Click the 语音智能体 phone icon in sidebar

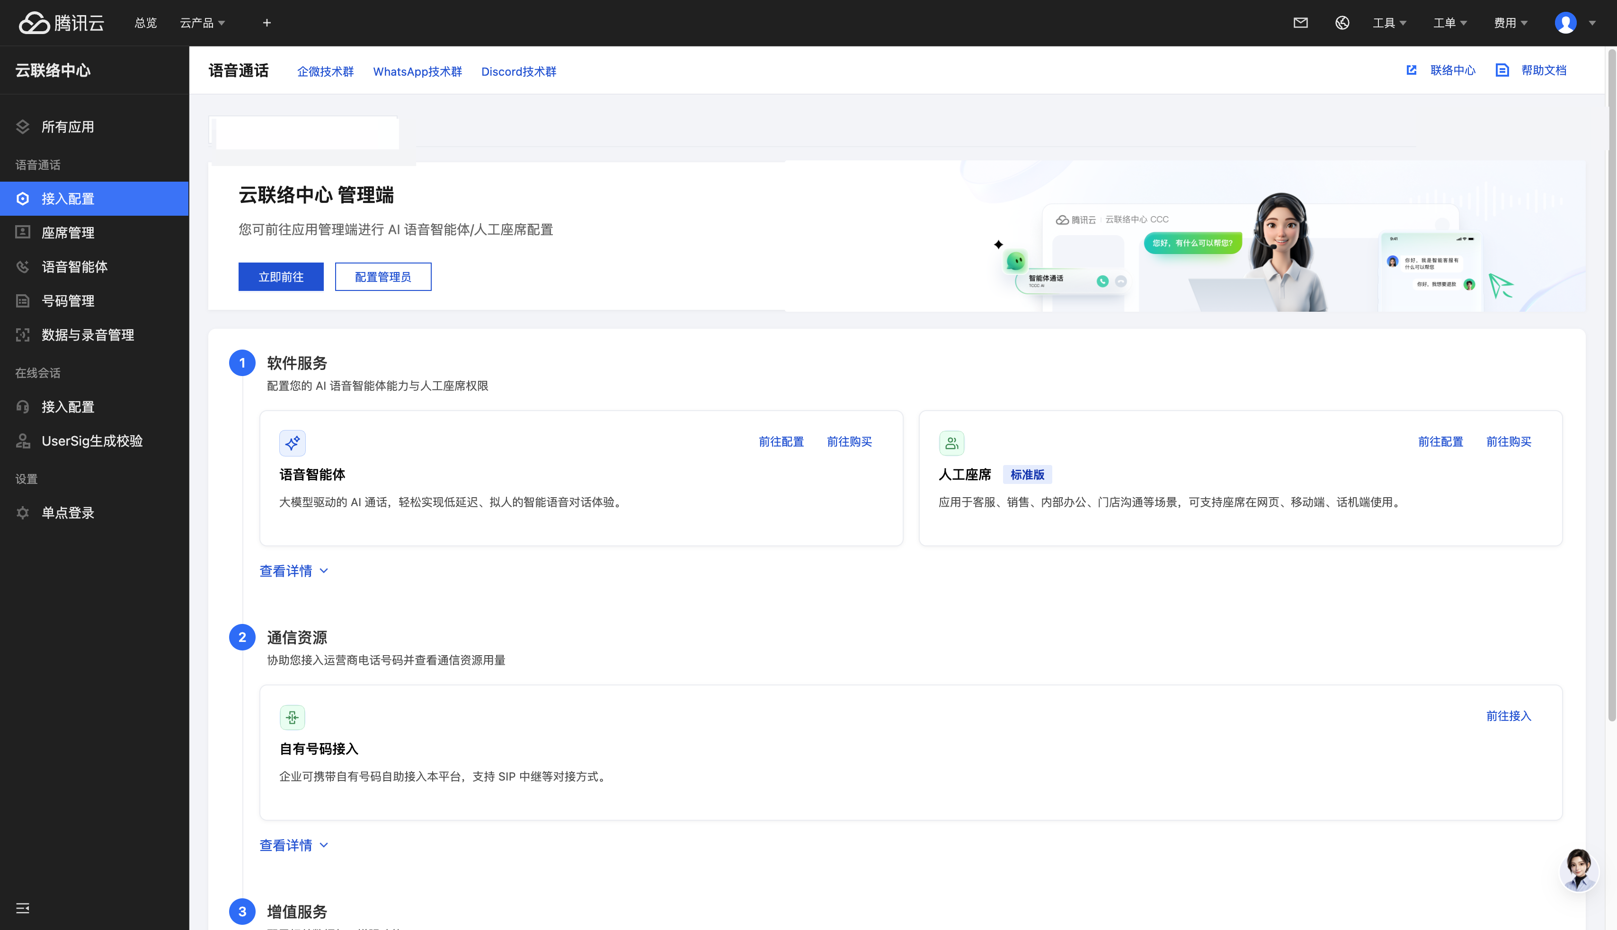click(23, 266)
